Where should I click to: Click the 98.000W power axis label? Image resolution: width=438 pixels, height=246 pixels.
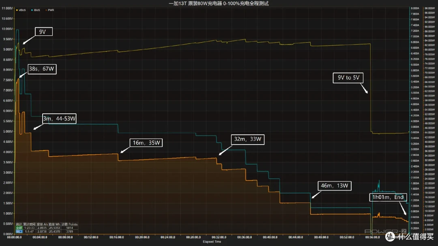[x=429, y=9]
